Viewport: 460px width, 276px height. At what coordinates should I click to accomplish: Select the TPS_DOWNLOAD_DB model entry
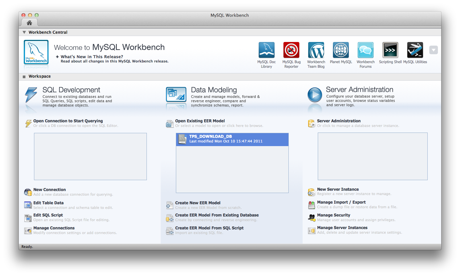point(232,139)
